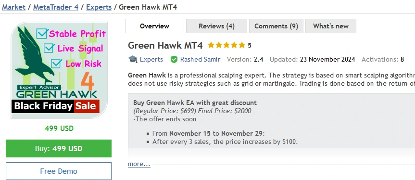
Task: Open Experts breadcrumb link
Action: click(99, 7)
